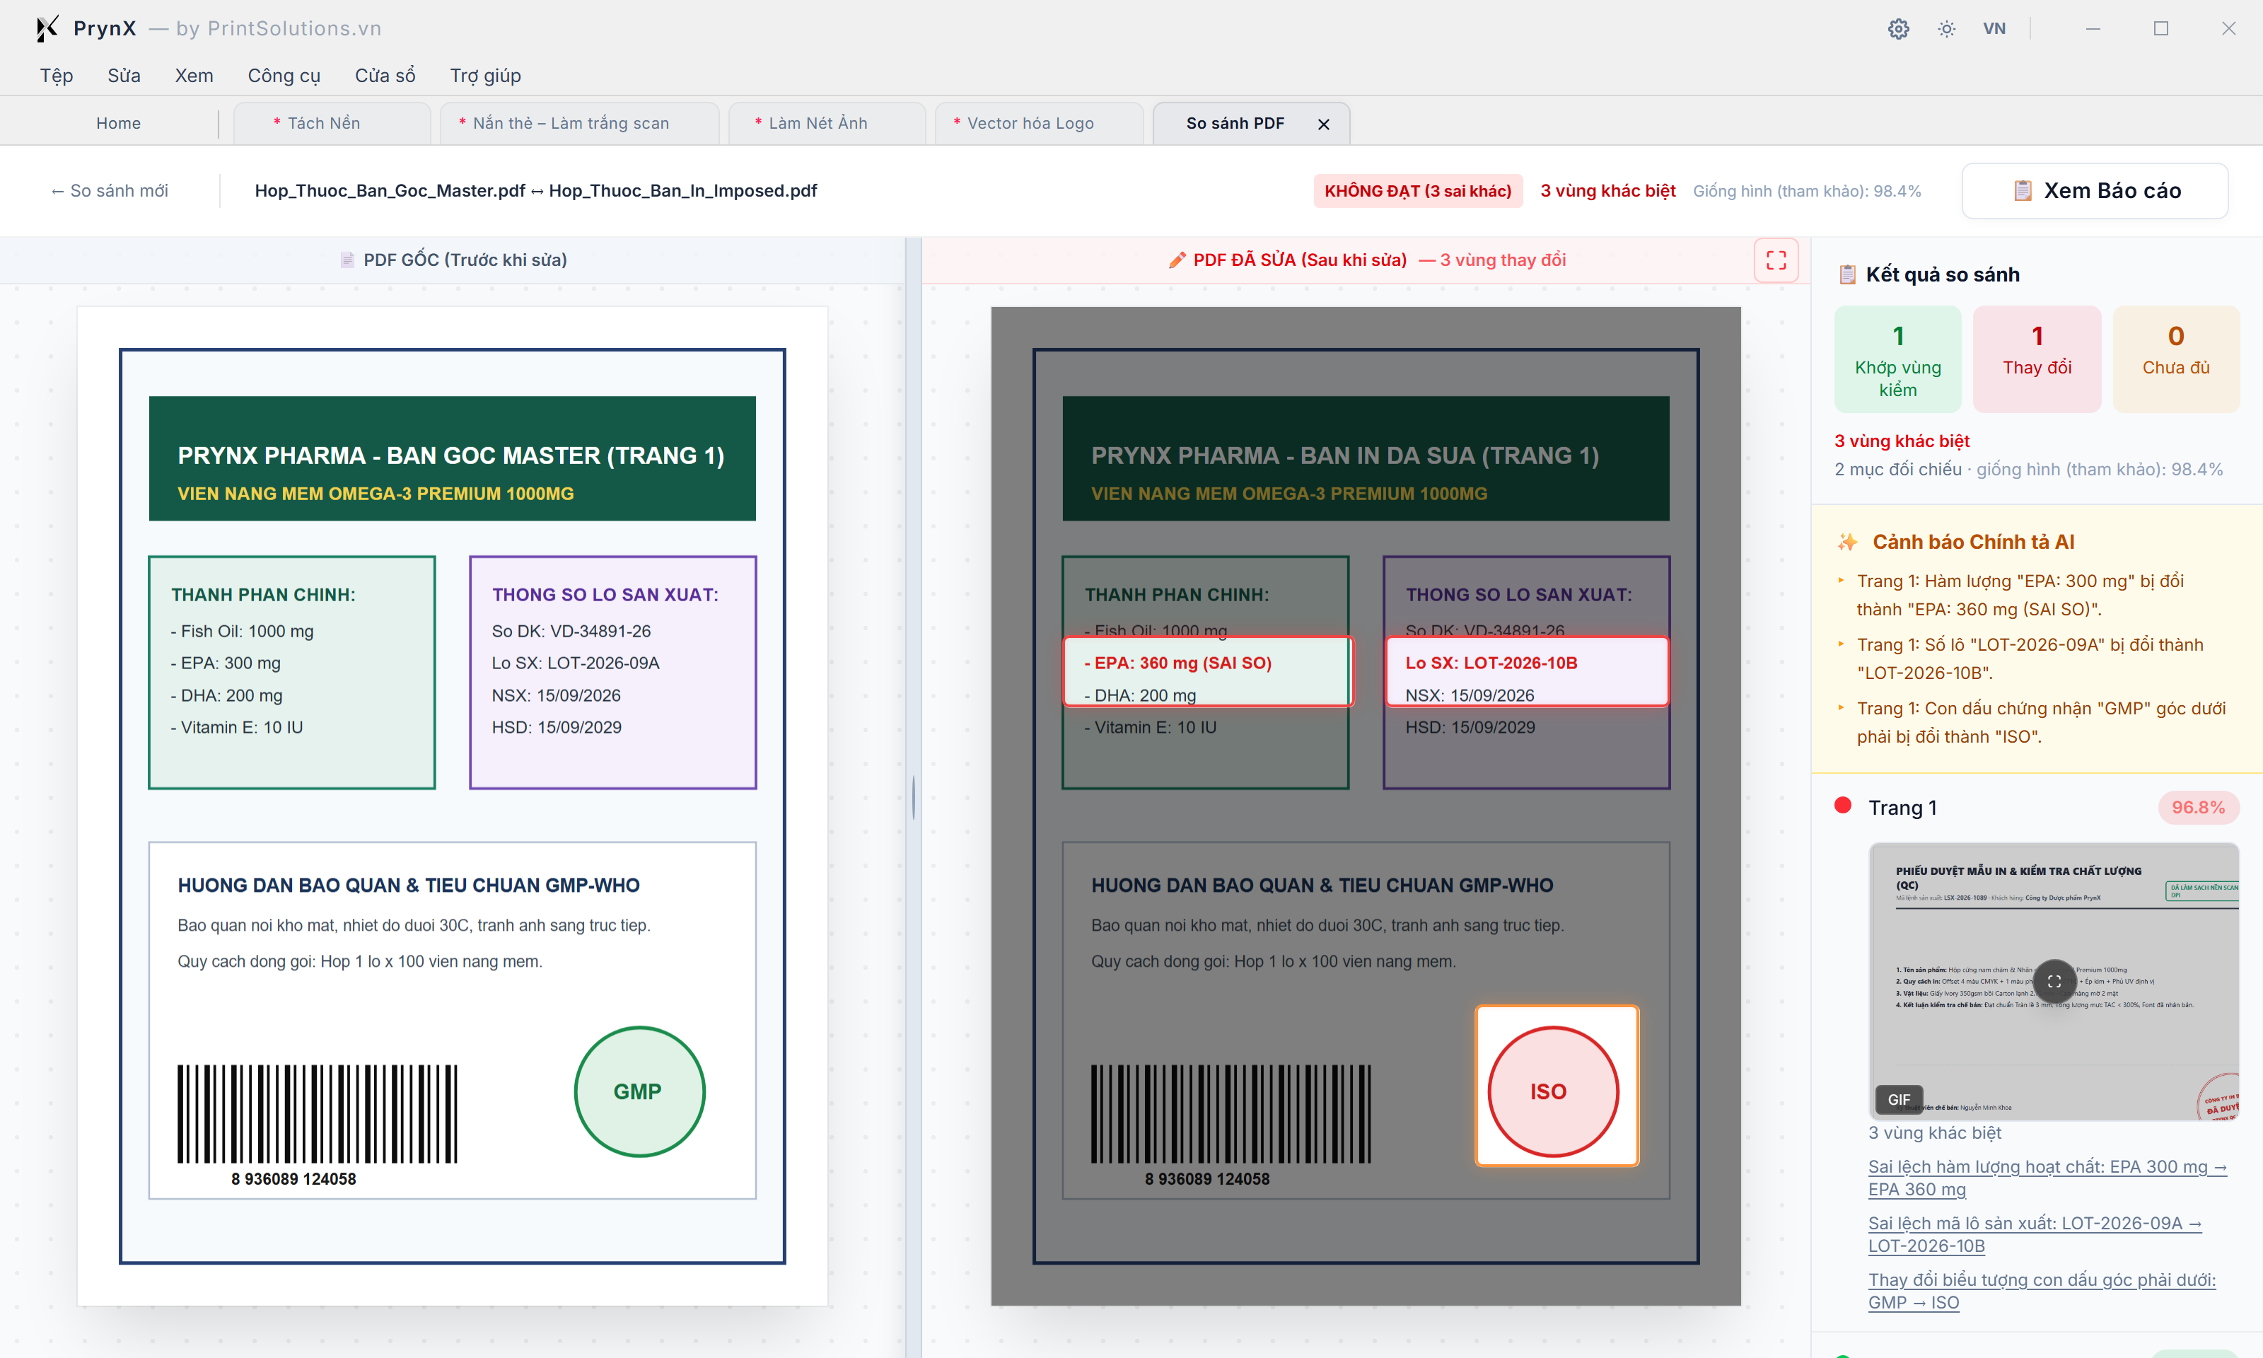The height and width of the screenshot is (1358, 2263).
Task: Click the highlighted ISO stamp region
Action: (x=1557, y=1085)
